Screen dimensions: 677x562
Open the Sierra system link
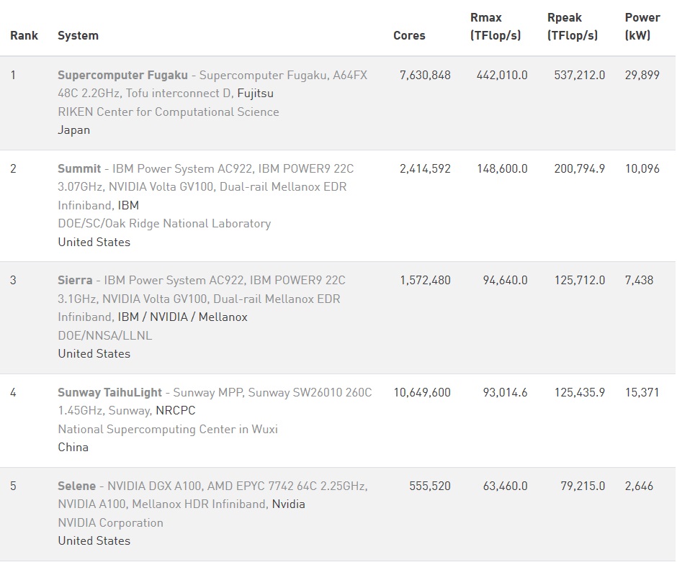pos(75,280)
